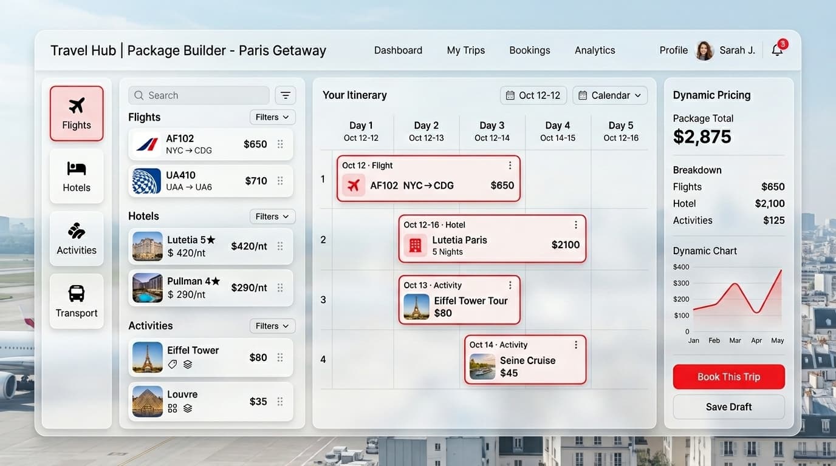Expand the Flights Filters dropdown
This screenshot has width=836, height=466.
coord(272,117)
